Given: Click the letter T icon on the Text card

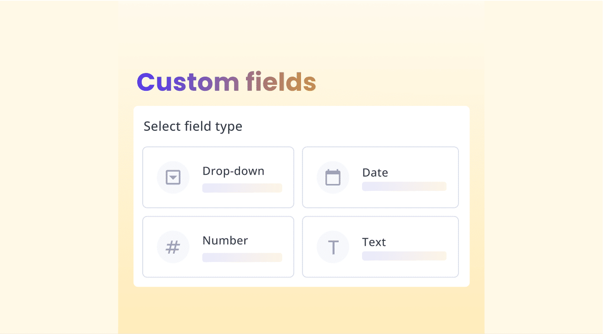Looking at the screenshot, I should click(x=333, y=247).
